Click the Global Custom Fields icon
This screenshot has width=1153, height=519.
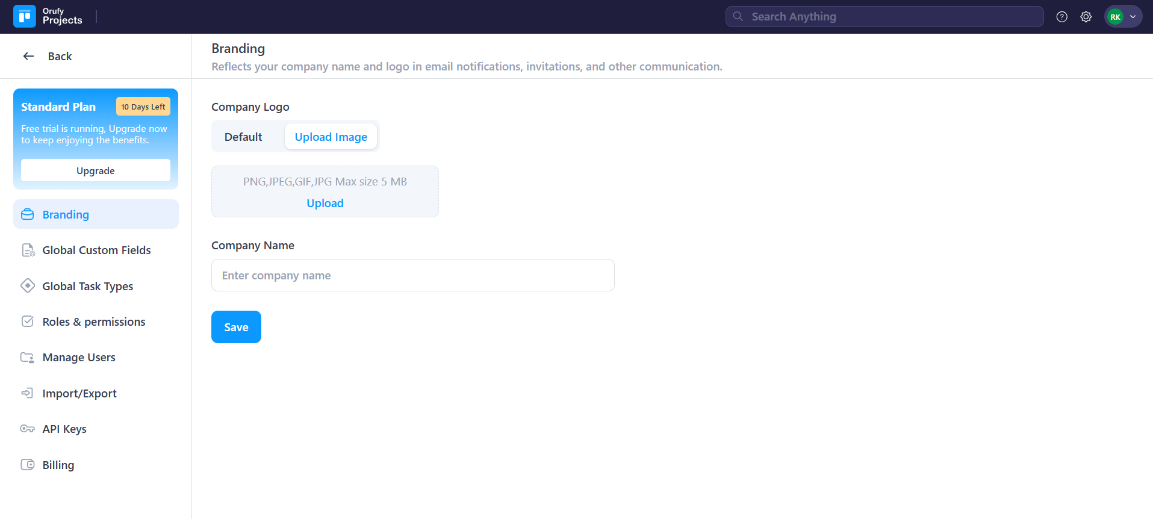(x=28, y=250)
